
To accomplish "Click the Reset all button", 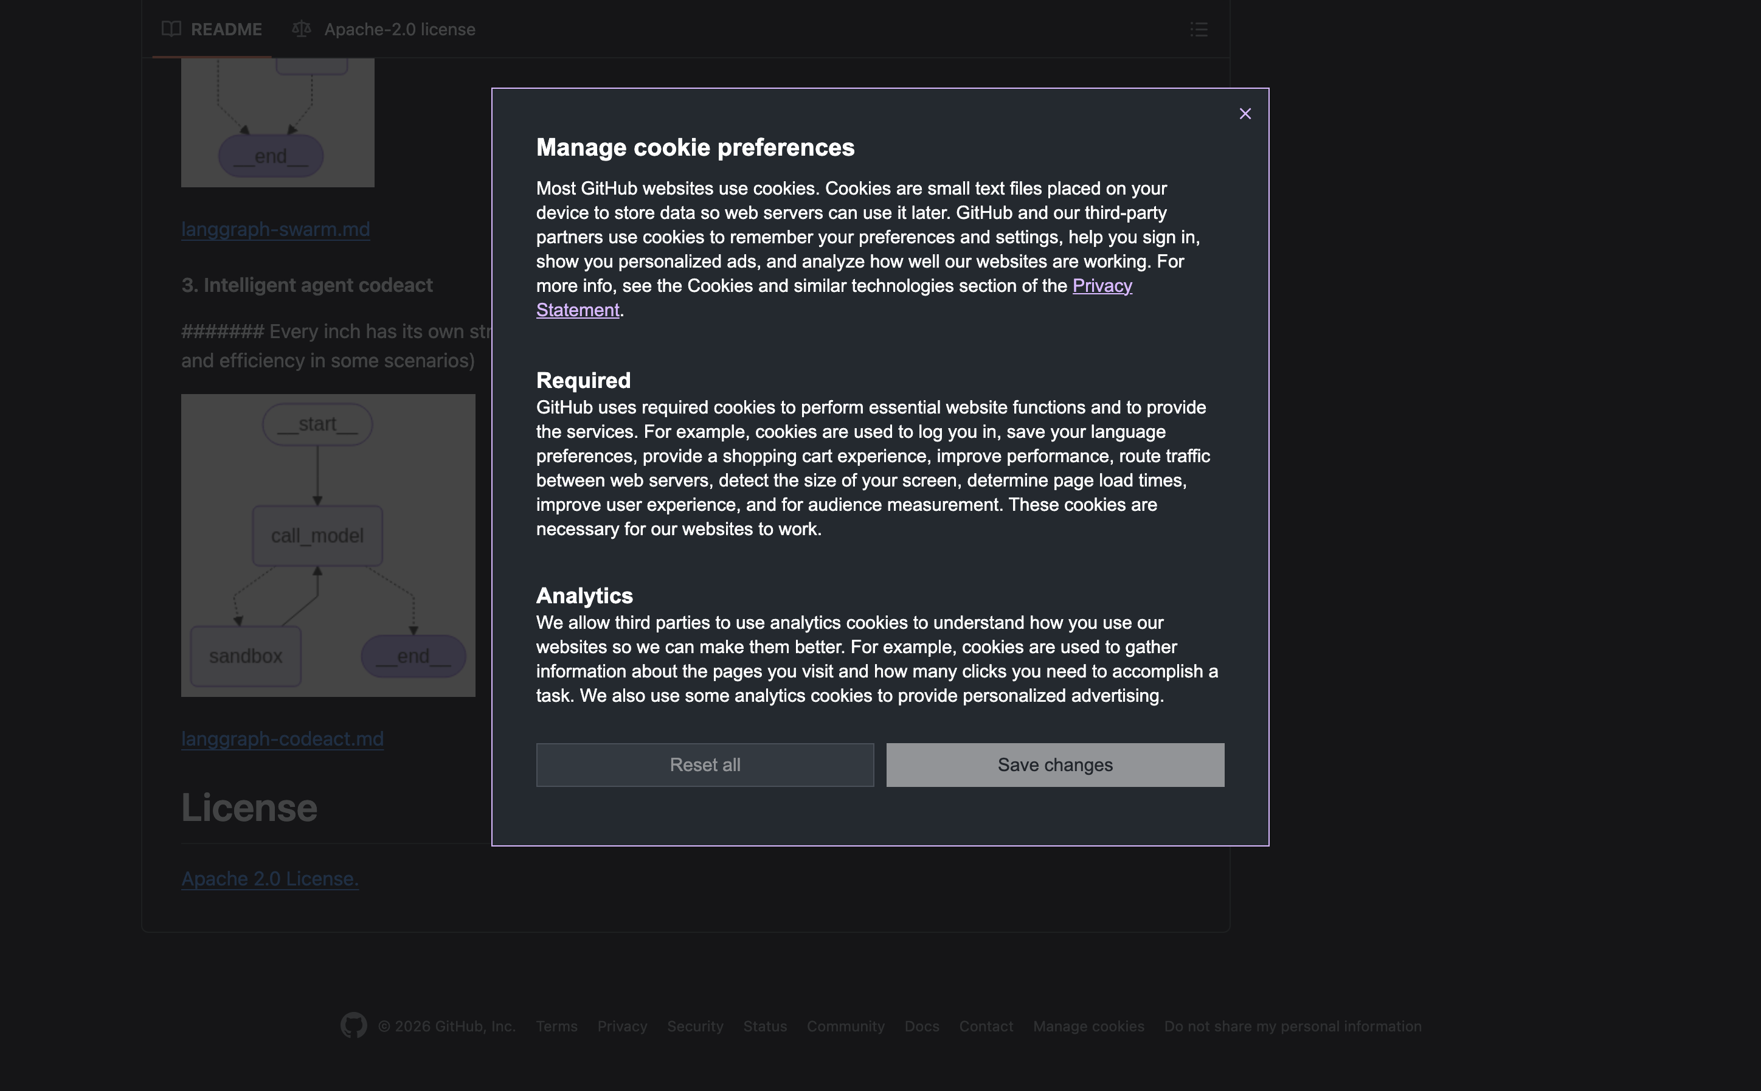I will click(705, 765).
